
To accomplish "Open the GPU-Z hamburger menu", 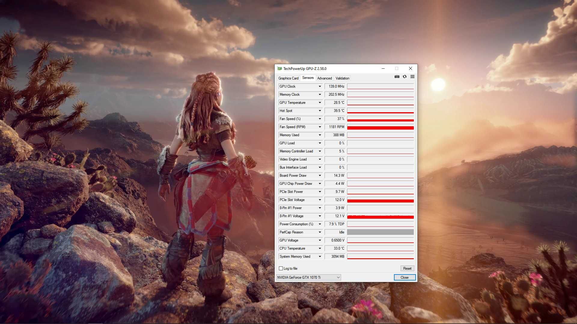I will click(412, 77).
